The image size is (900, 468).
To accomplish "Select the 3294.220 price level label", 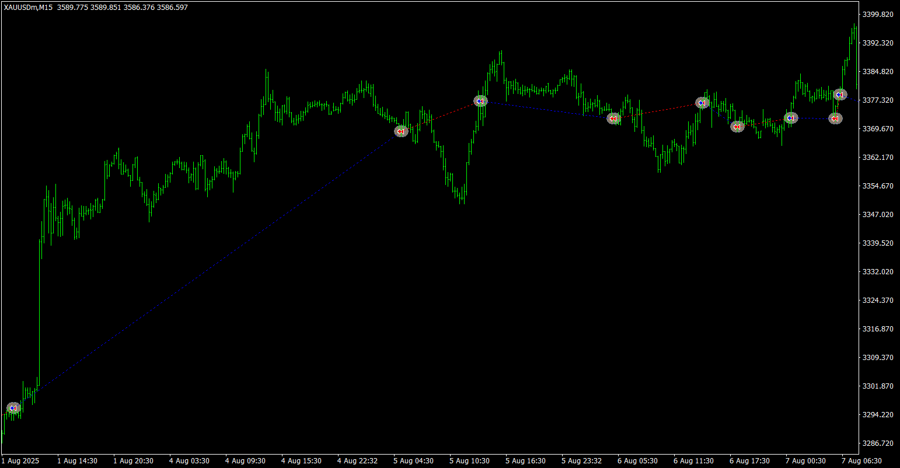I will pyautogui.click(x=877, y=414).
